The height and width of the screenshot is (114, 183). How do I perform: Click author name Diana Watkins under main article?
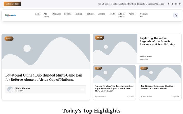tap(23, 88)
